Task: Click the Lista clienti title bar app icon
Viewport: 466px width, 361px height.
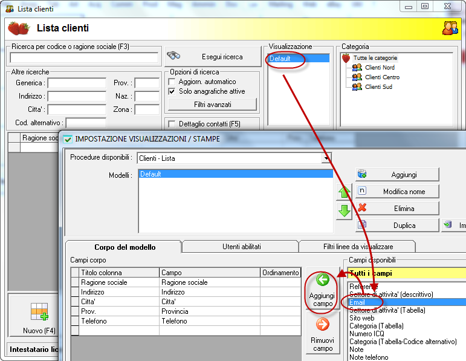Action: click(10, 9)
